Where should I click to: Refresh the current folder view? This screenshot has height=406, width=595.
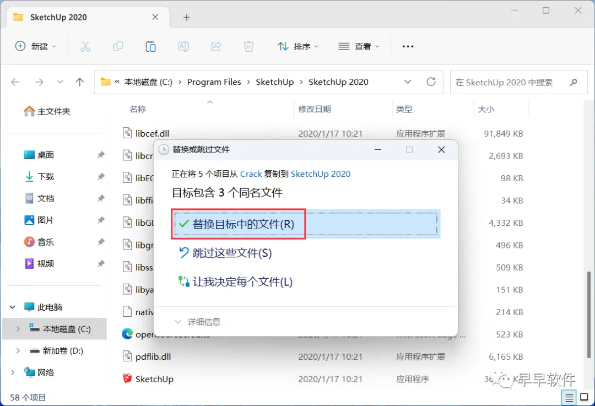point(431,82)
